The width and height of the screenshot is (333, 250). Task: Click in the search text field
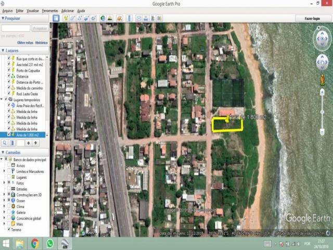coord(16,28)
